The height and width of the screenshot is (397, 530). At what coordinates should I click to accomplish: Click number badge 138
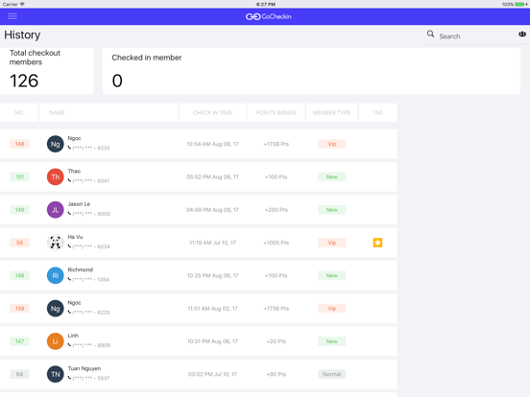click(x=19, y=308)
